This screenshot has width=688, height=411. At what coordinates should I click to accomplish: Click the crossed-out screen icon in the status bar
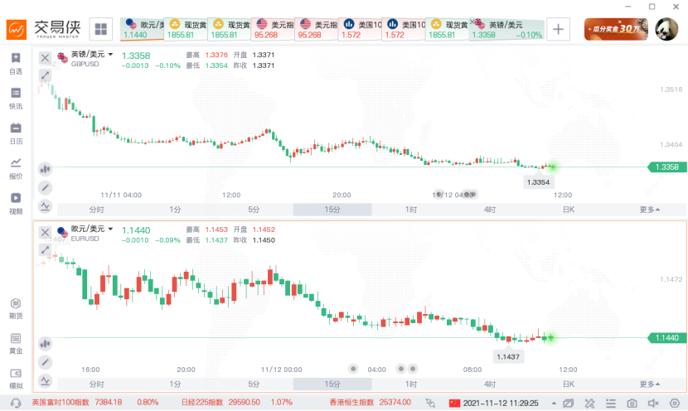point(568,403)
